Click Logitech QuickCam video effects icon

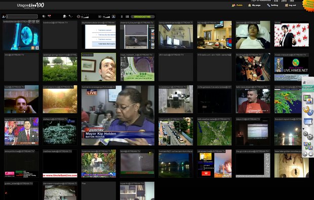(308, 99)
